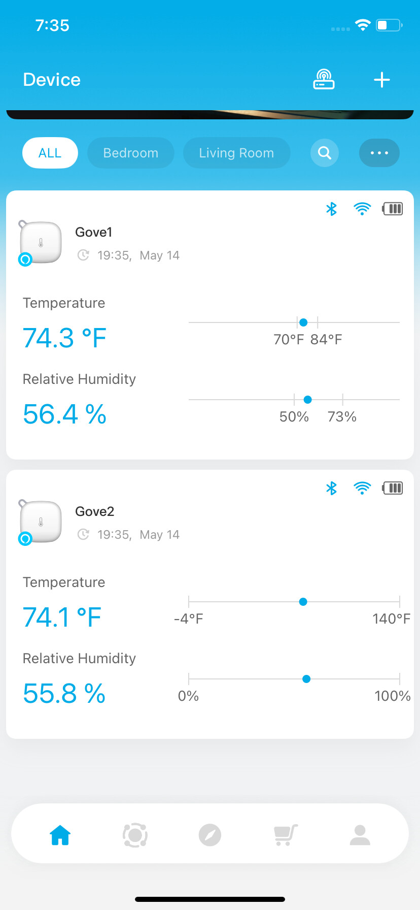This screenshot has height=910, width=420.
Task: Tap Gove2 Wi-Fi status icon
Action: 362,488
